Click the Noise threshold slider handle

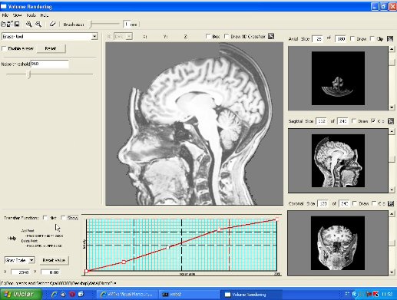pyautogui.click(x=29, y=74)
